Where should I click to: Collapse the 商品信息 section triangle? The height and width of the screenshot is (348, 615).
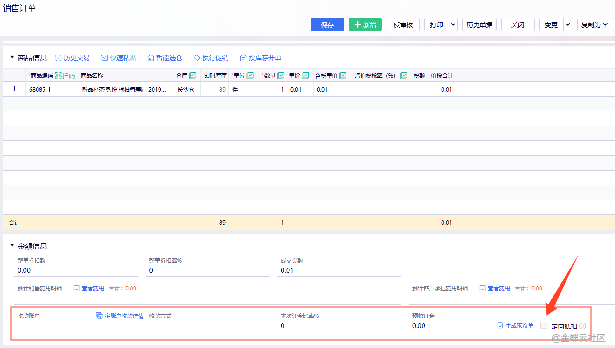click(x=12, y=58)
